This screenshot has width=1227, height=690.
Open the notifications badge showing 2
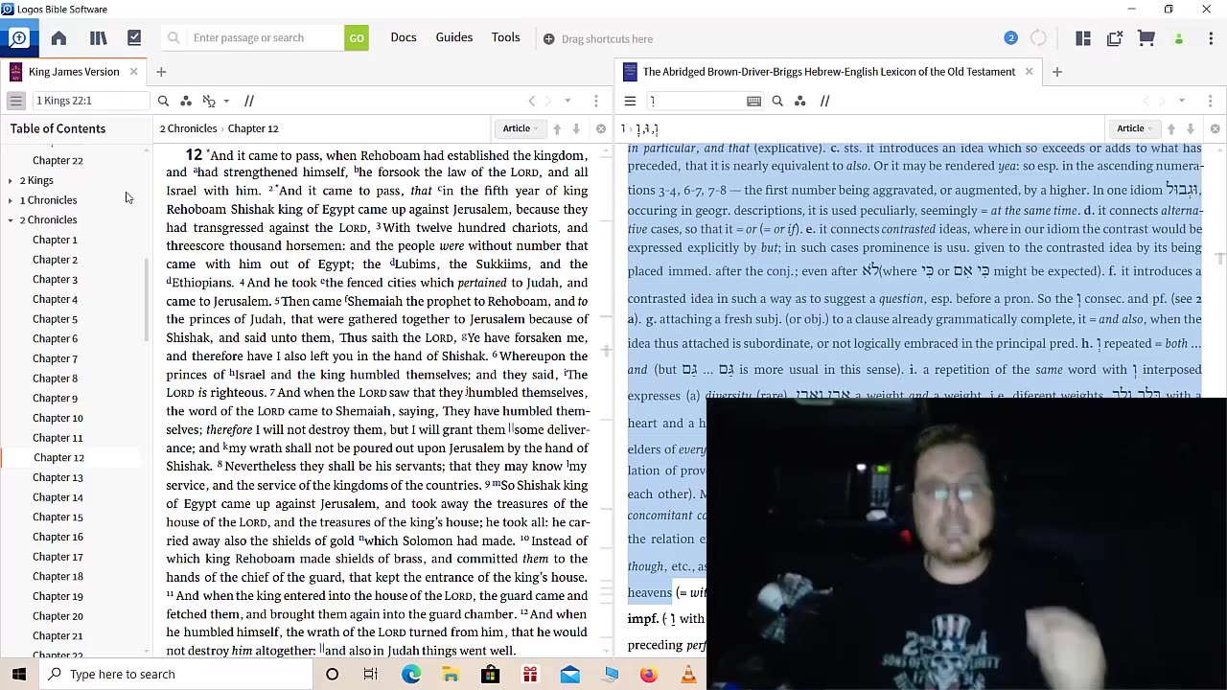1010,38
